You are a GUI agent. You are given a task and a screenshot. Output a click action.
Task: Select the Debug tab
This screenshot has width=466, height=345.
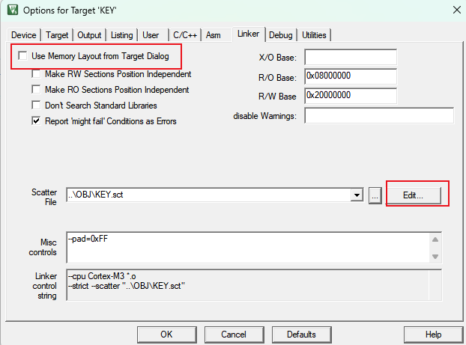[280, 35]
